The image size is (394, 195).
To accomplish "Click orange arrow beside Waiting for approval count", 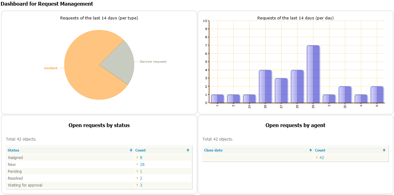I will click(138, 185).
